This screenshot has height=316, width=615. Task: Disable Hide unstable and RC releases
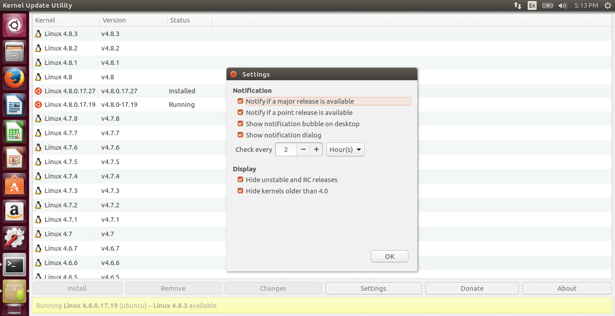[x=241, y=180]
